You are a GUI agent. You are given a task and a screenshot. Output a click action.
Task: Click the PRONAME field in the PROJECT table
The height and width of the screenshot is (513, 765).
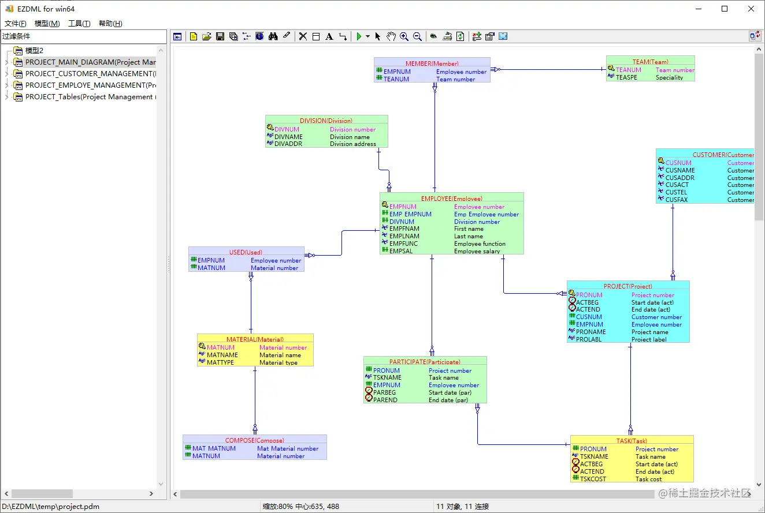(x=591, y=332)
